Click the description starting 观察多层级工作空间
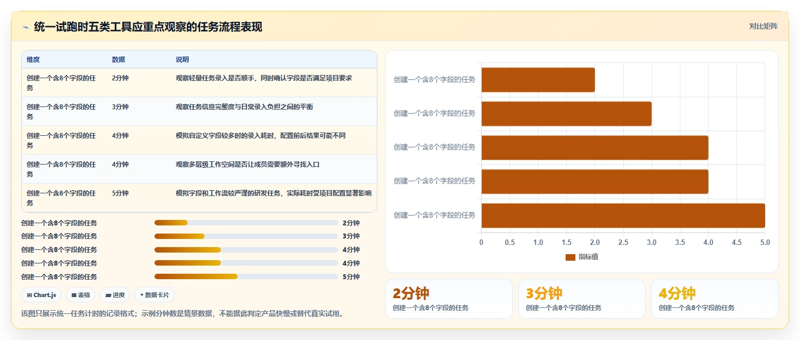800x340 pixels. [x=247, y=165]
